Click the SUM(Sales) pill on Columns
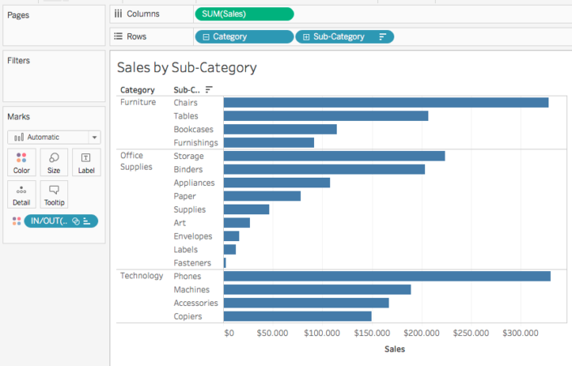This screenshot has height=366, width=572. [x=243, y=14]
